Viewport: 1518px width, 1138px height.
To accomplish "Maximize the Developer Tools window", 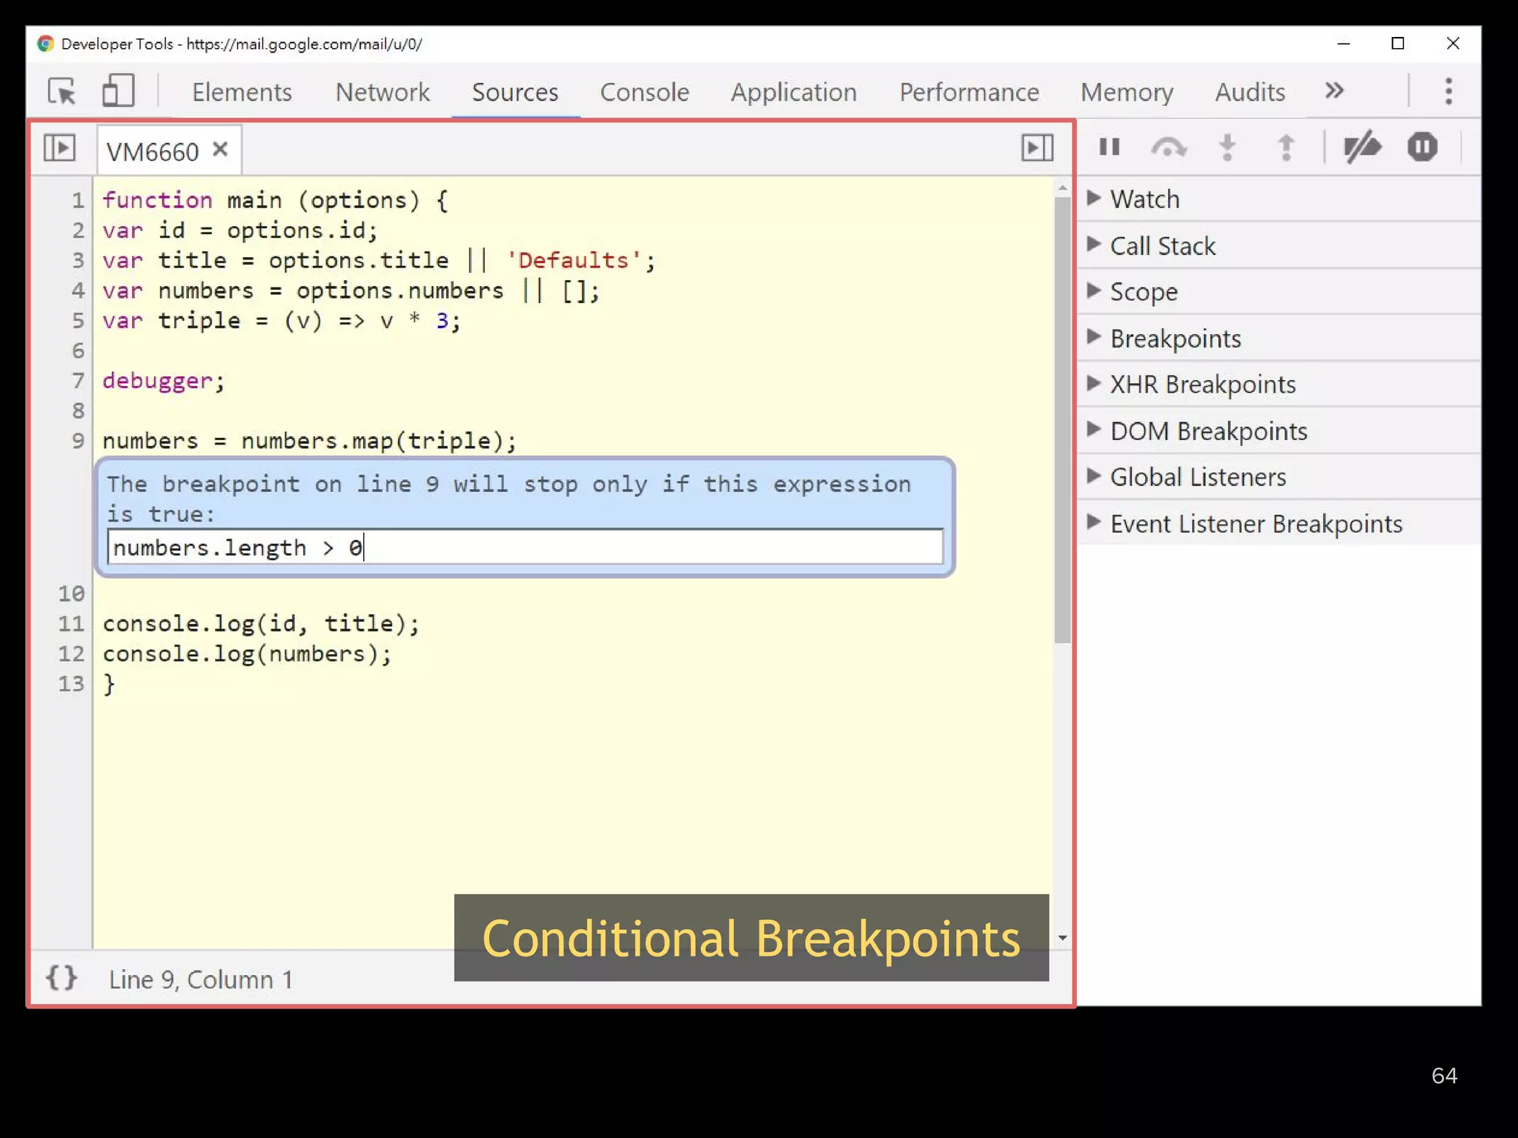I will 1398,44.
